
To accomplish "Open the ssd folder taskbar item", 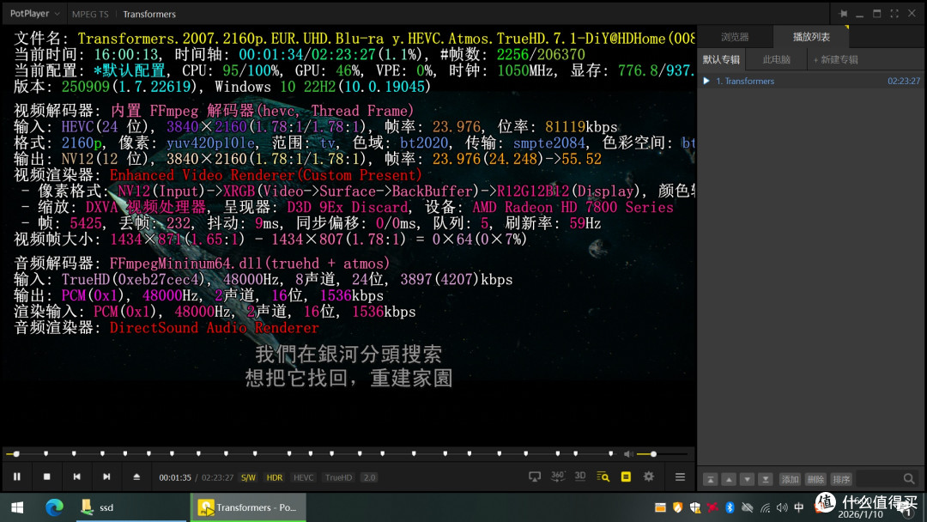I will [131, 507].
